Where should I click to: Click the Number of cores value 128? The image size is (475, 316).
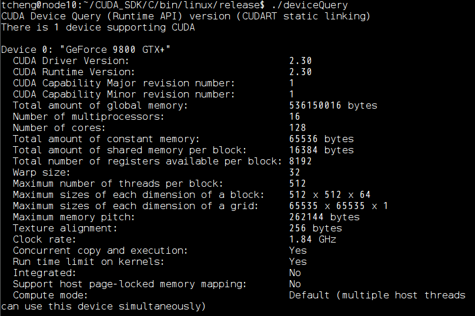pyautogui.click(x=297, y=128)
